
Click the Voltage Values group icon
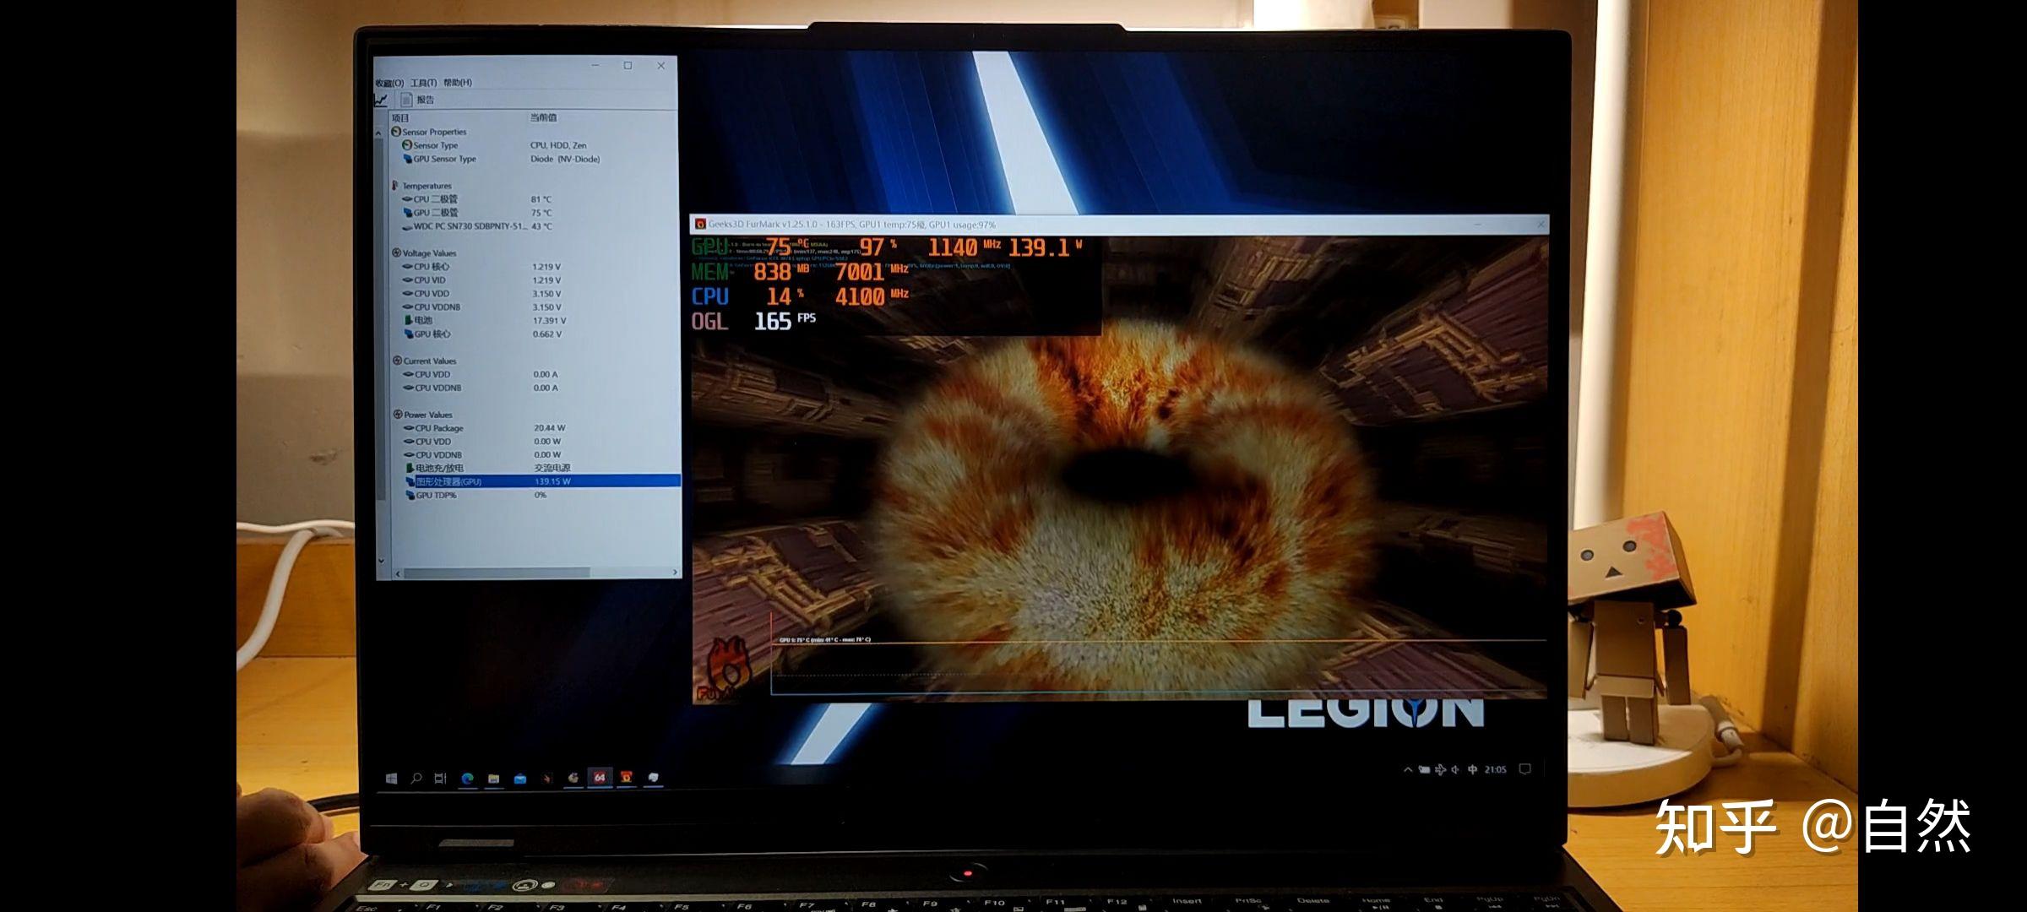[397, 252]
